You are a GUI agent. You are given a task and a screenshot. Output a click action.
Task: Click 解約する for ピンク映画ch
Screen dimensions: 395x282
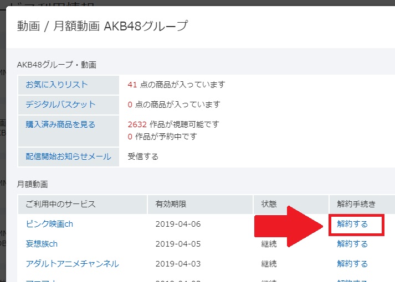352,224
